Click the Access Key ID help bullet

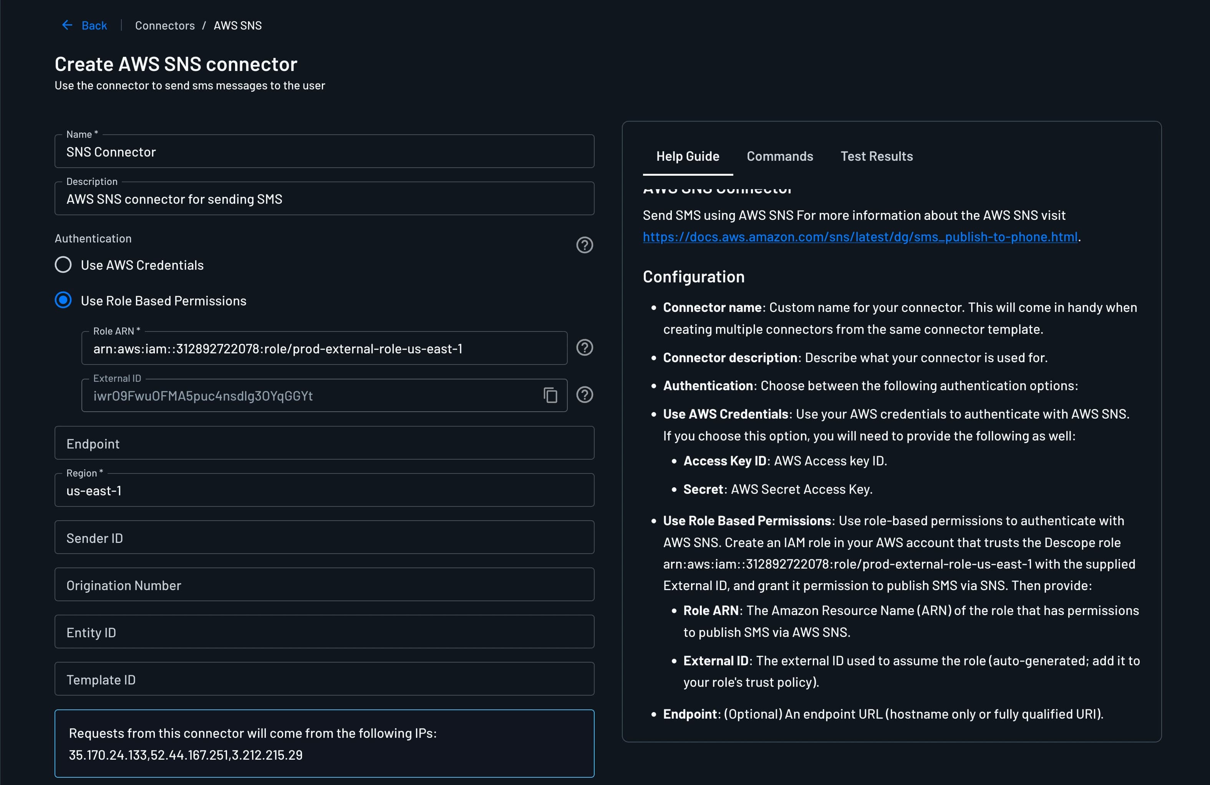[x=785, y=461]
